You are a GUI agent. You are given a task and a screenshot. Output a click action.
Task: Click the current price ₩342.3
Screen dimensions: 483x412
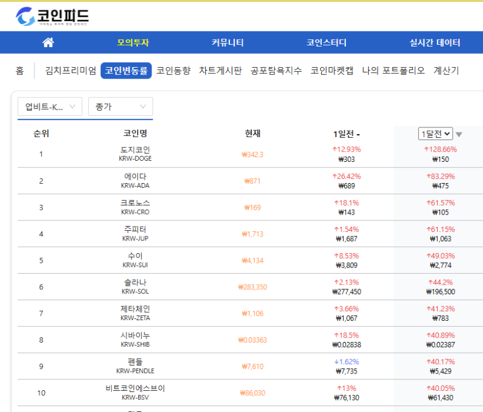pos(252,155)
